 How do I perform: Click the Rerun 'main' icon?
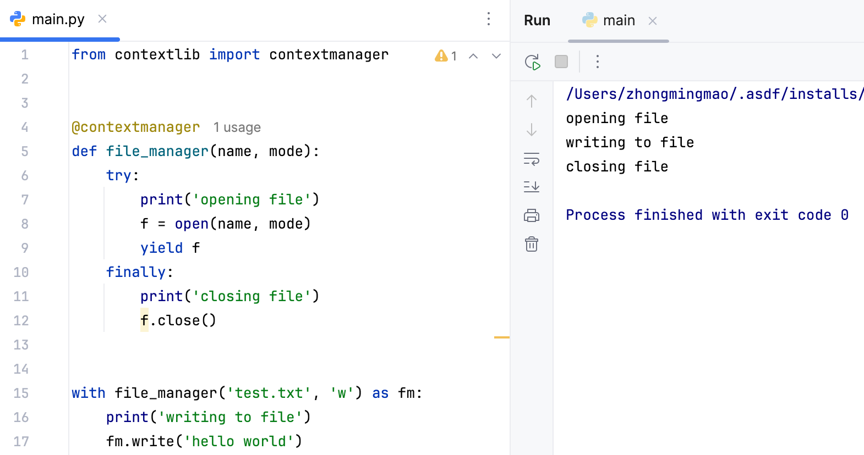532,62
